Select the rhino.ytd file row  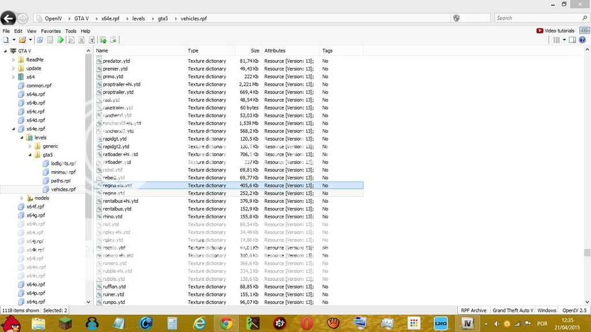coord(113,217)
